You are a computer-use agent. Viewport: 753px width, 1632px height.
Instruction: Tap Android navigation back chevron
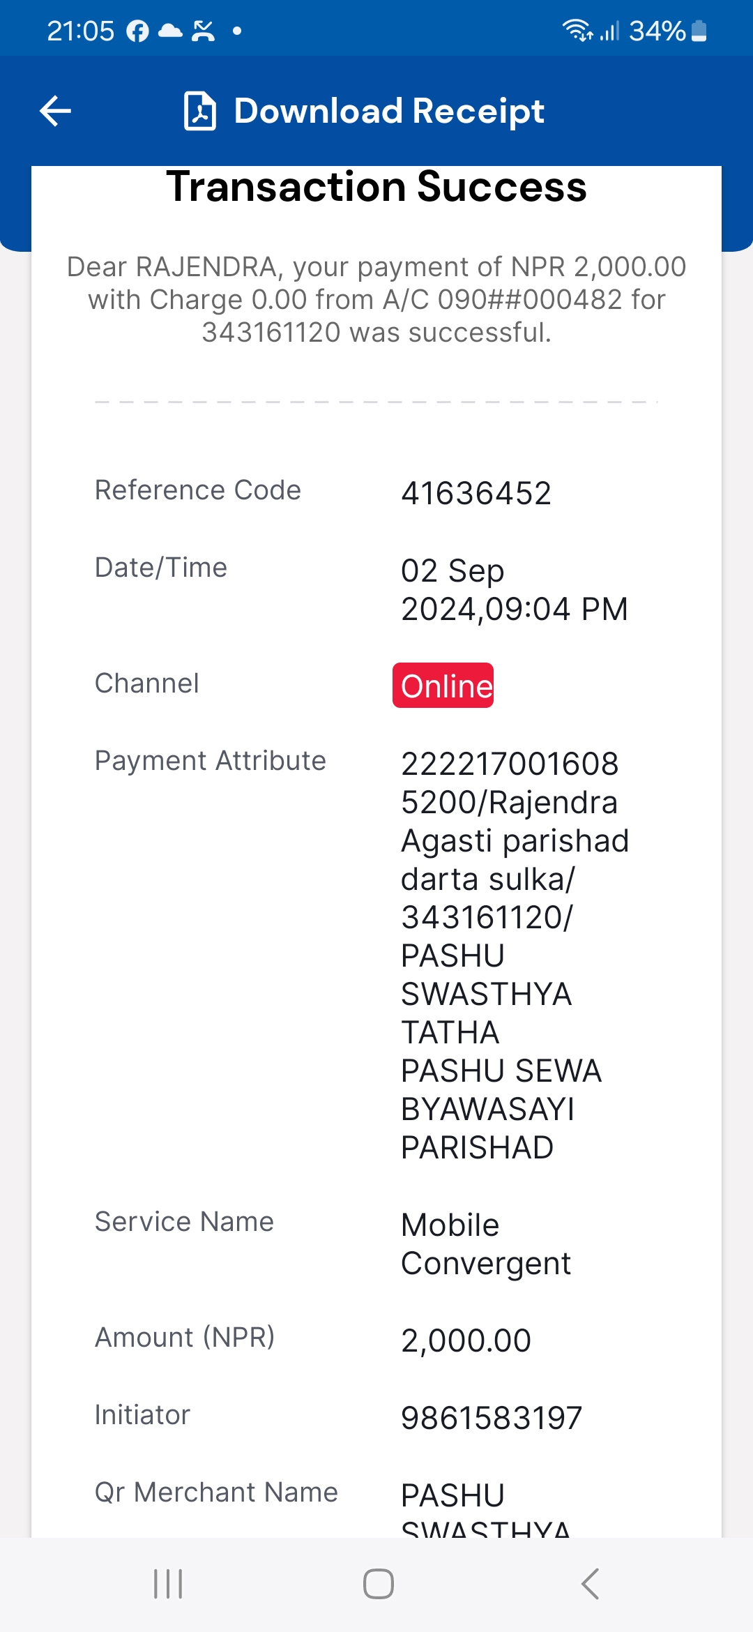(x=590, y=1584)
